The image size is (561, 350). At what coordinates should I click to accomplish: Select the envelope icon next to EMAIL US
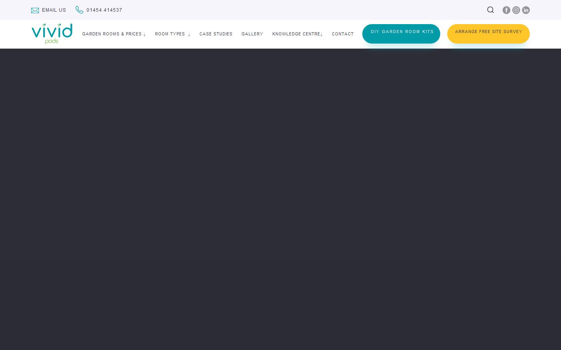tap(35, 10)
